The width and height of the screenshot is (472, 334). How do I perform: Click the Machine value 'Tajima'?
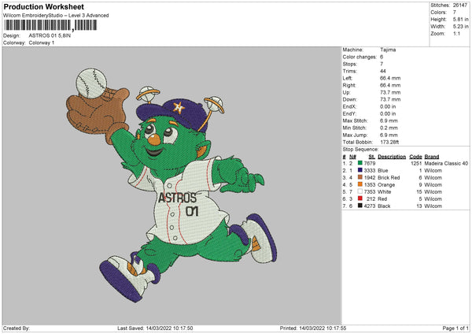pyautogui.click(x=388, y=50)
